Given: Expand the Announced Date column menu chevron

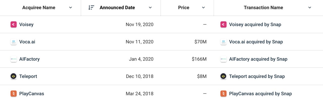Looking at the screenshot, I should pos(150,8).
